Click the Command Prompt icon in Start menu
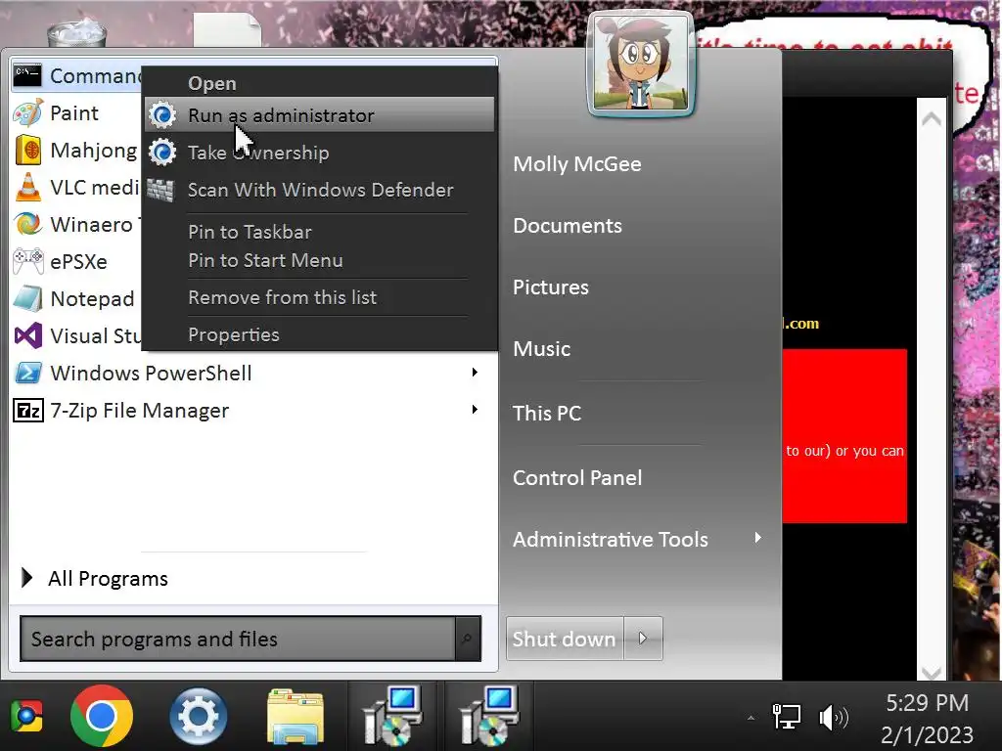This screenshot has width=1002, height=751. click(x=27, y=76)
